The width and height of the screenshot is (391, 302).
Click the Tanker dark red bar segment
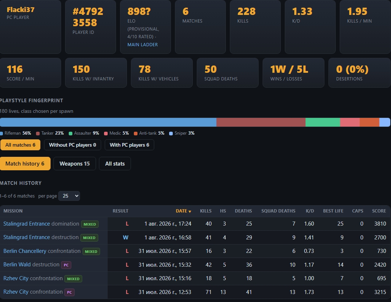[x=261, y=122]
